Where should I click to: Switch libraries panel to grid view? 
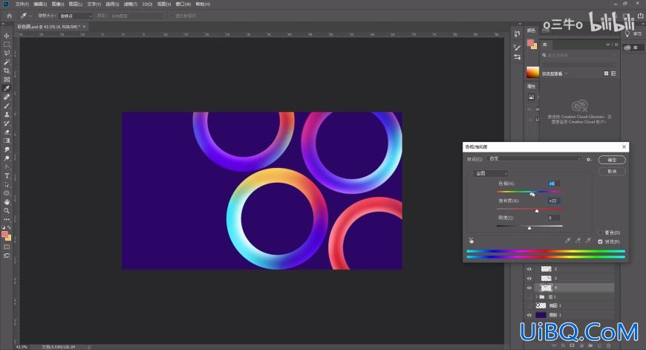pyautogui.click(x=606, y=74)
